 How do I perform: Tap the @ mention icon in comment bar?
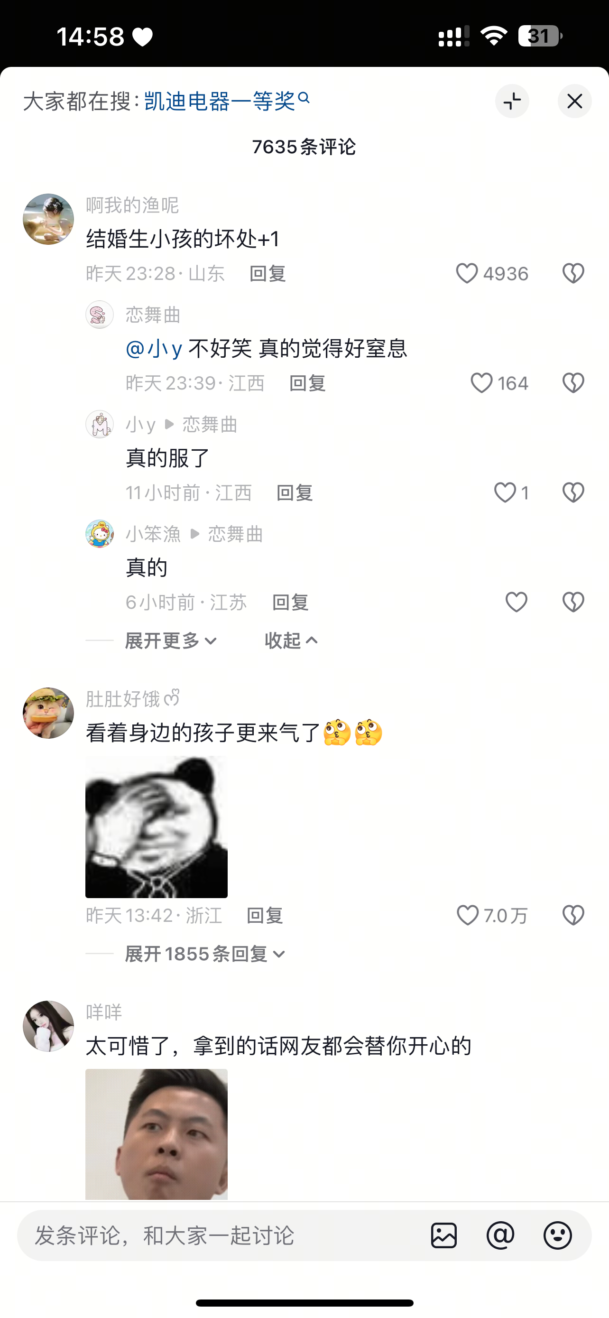click(500, 1235)
